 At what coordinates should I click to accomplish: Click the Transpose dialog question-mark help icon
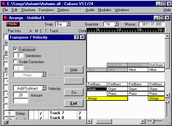tap(77, 37)
